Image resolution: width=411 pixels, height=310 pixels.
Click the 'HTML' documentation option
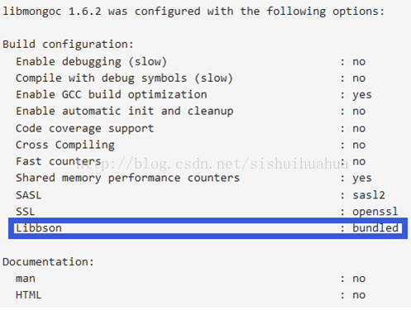click(x=29, y=295)
